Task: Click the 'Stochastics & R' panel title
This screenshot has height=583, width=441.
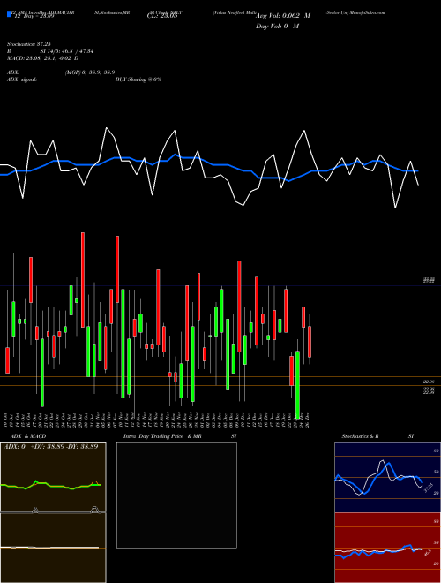Action: coord(360,436)
